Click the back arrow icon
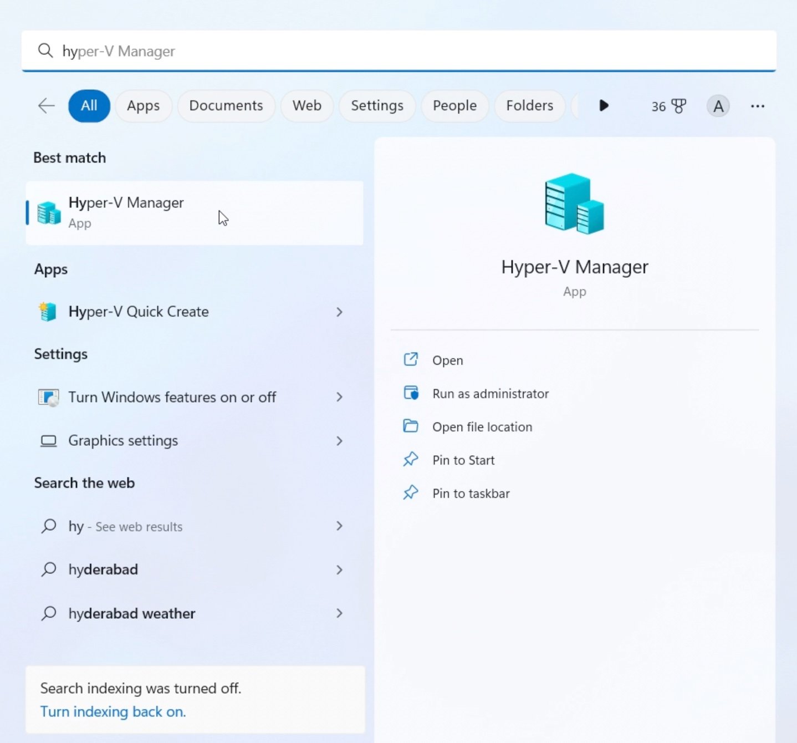 [x=47, y=105]
